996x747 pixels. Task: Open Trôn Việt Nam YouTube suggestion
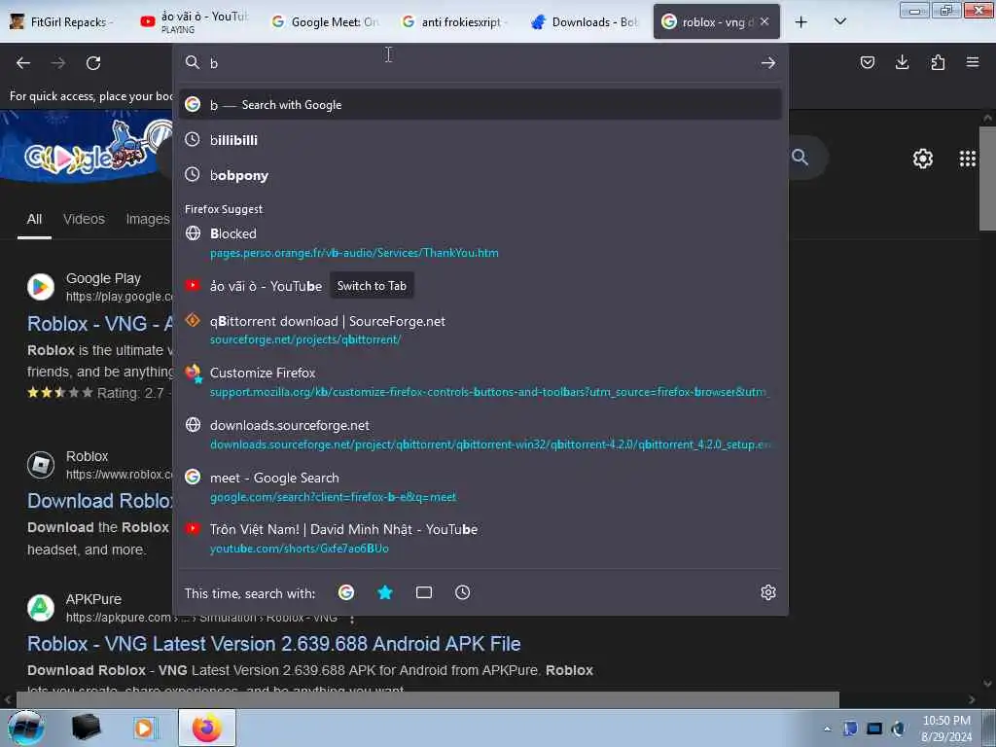tap(480, 538)
